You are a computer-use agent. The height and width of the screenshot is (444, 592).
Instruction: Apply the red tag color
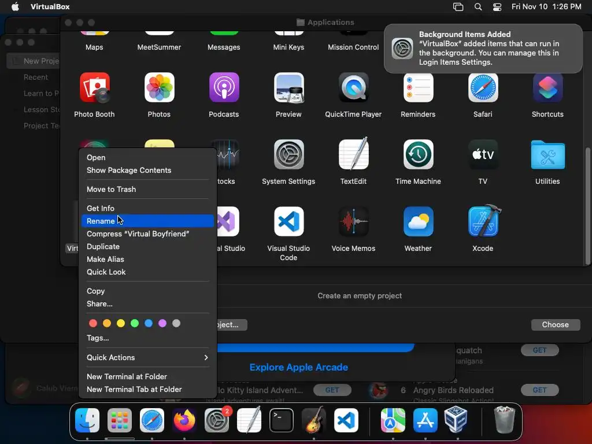click(93, 323)
